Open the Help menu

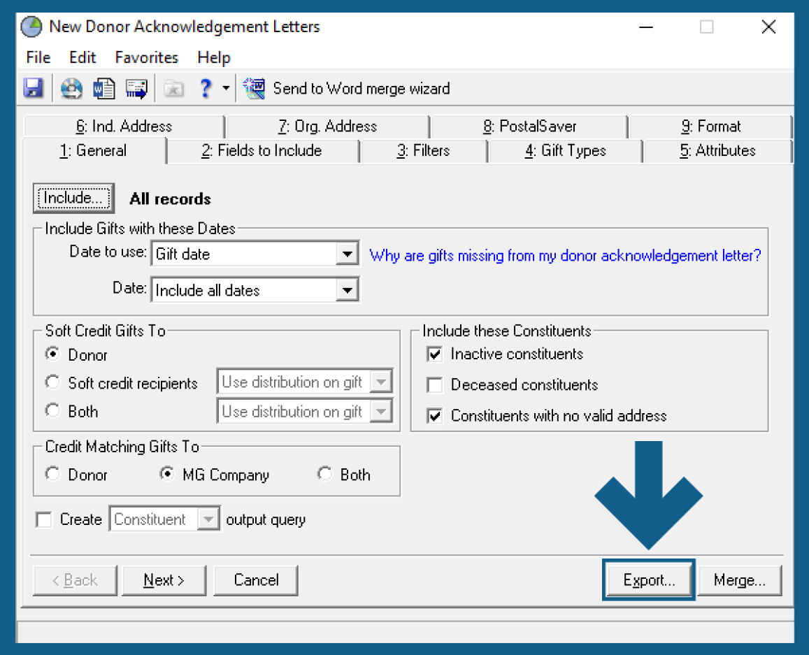click(213, 57)
